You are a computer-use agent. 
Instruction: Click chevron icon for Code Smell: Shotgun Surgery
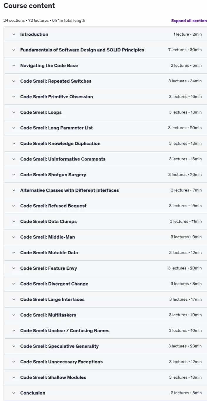point(14,175)
